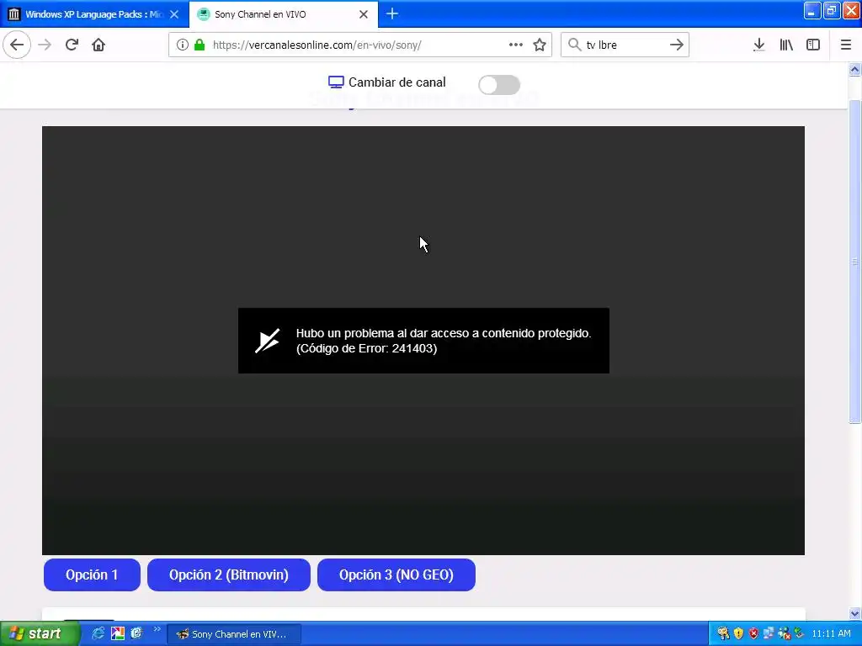Image resolution: width=862 pixels, height=646 pixels.
Task: Click the monitor icon beside Cambiar de canal
Action: 336,82
